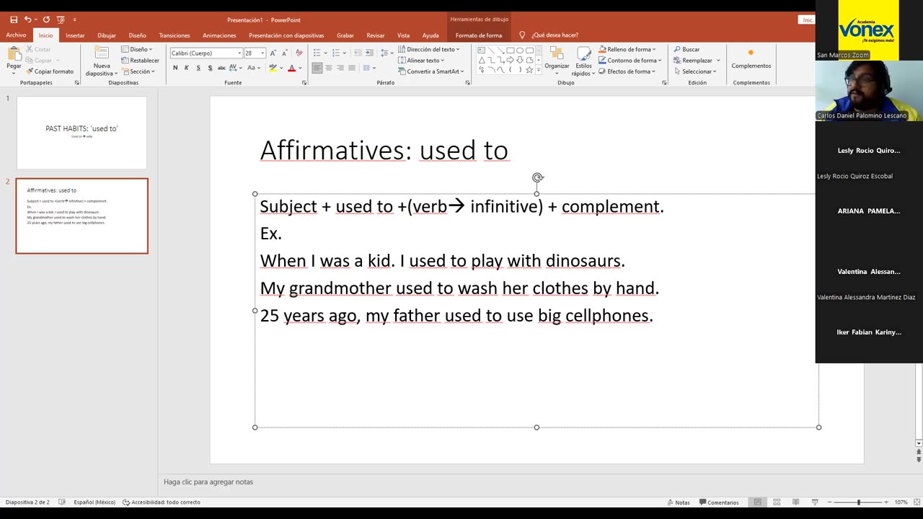Viewport: 923px width, 519px height.
Task: Open the font size dropdown showing 28
Action: (263, 53)
